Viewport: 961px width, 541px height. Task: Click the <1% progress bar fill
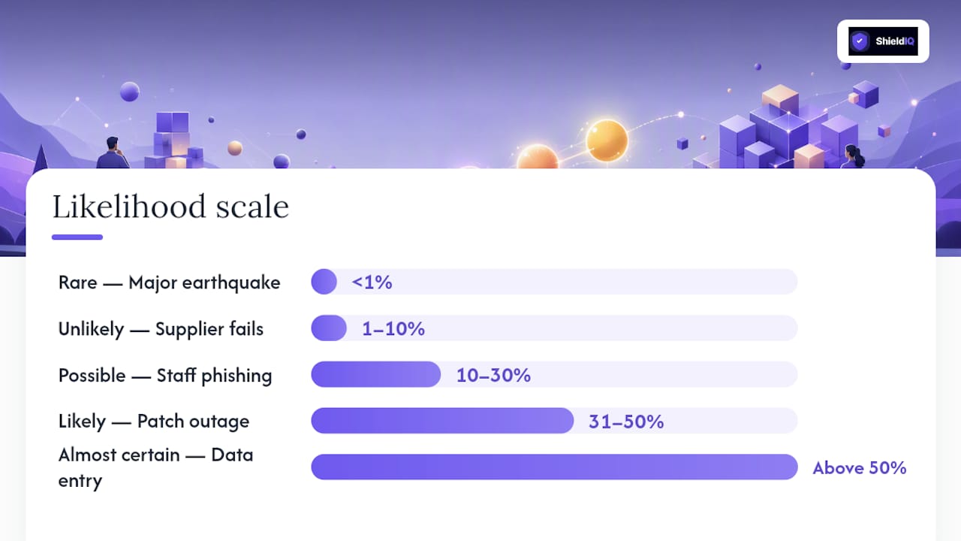(x=324, y=282)
